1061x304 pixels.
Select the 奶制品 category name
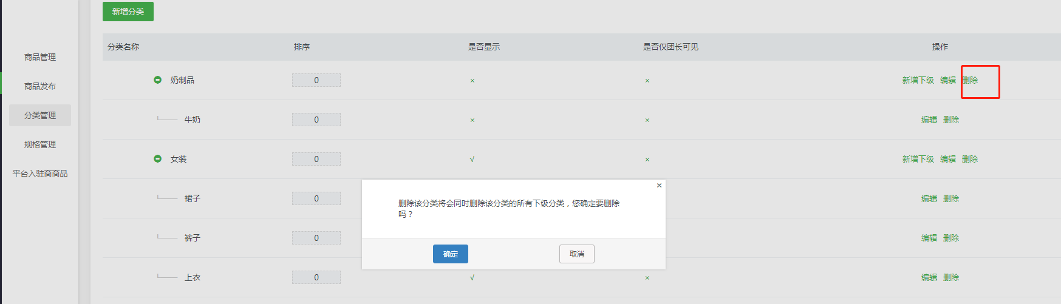click(x=182, y=80)
